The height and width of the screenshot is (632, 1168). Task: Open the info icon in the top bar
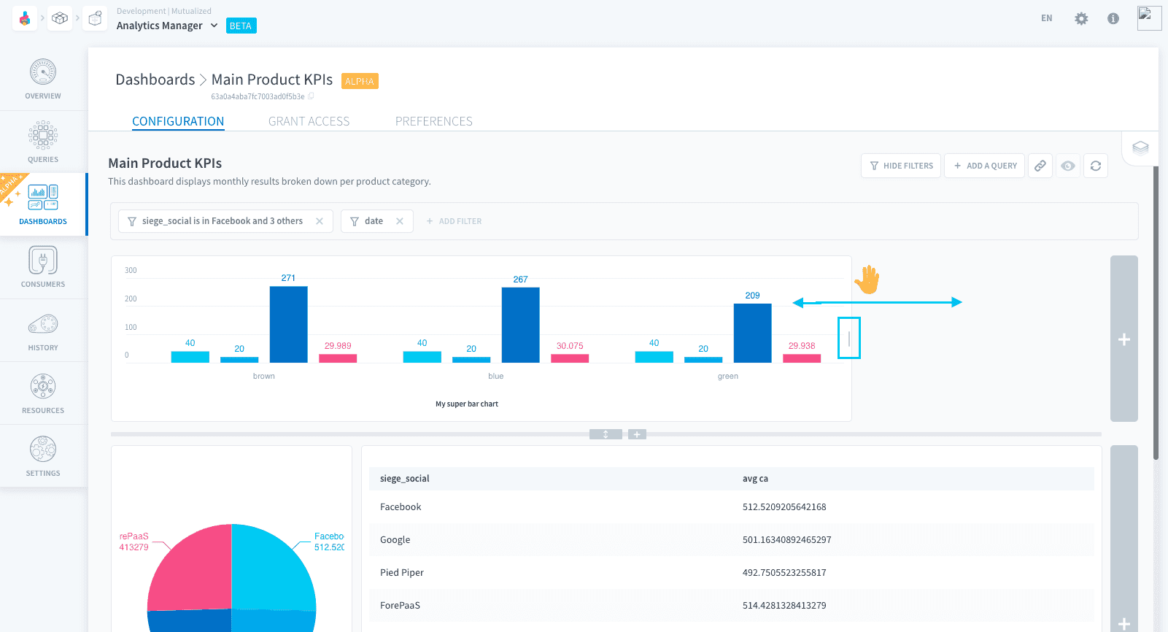coord(1113,18)
